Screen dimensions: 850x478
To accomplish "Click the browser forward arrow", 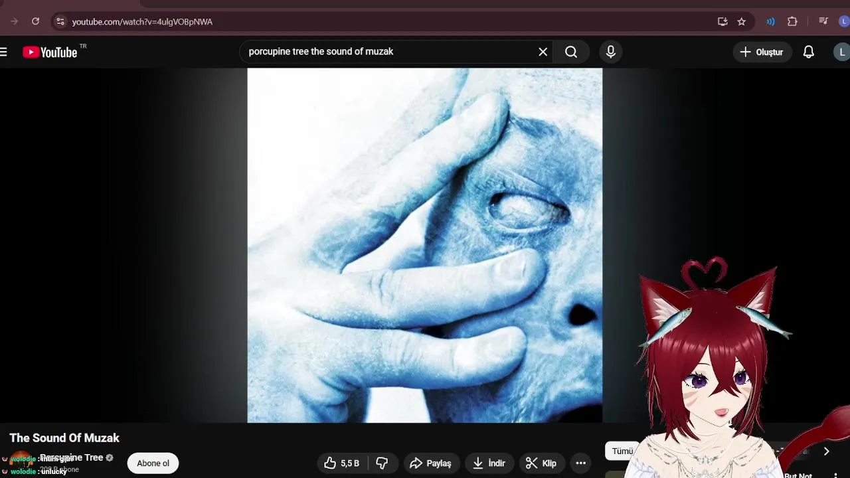I will point(14,21).
